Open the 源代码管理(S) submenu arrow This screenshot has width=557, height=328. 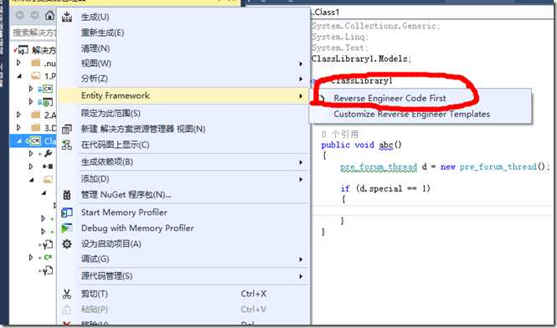pyautogui.click(x=301, y=276)
